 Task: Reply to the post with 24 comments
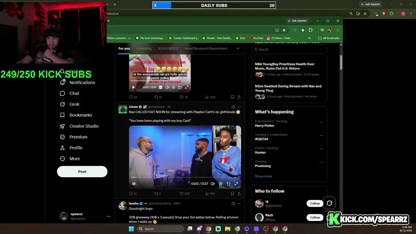tap(133, 97)
